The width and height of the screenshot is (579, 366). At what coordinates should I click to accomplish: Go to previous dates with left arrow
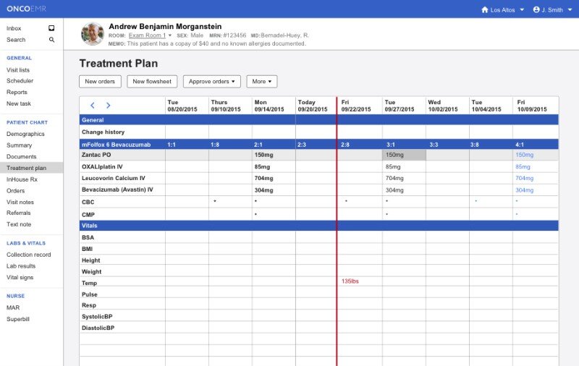(x=93, y=106)
